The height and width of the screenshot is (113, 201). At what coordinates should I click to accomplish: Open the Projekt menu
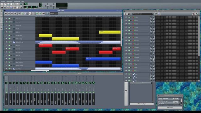(3, 1)
